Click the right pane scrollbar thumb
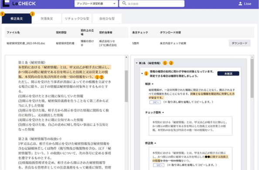This screenshot has height=170, width=259. [x=252, y=78]
